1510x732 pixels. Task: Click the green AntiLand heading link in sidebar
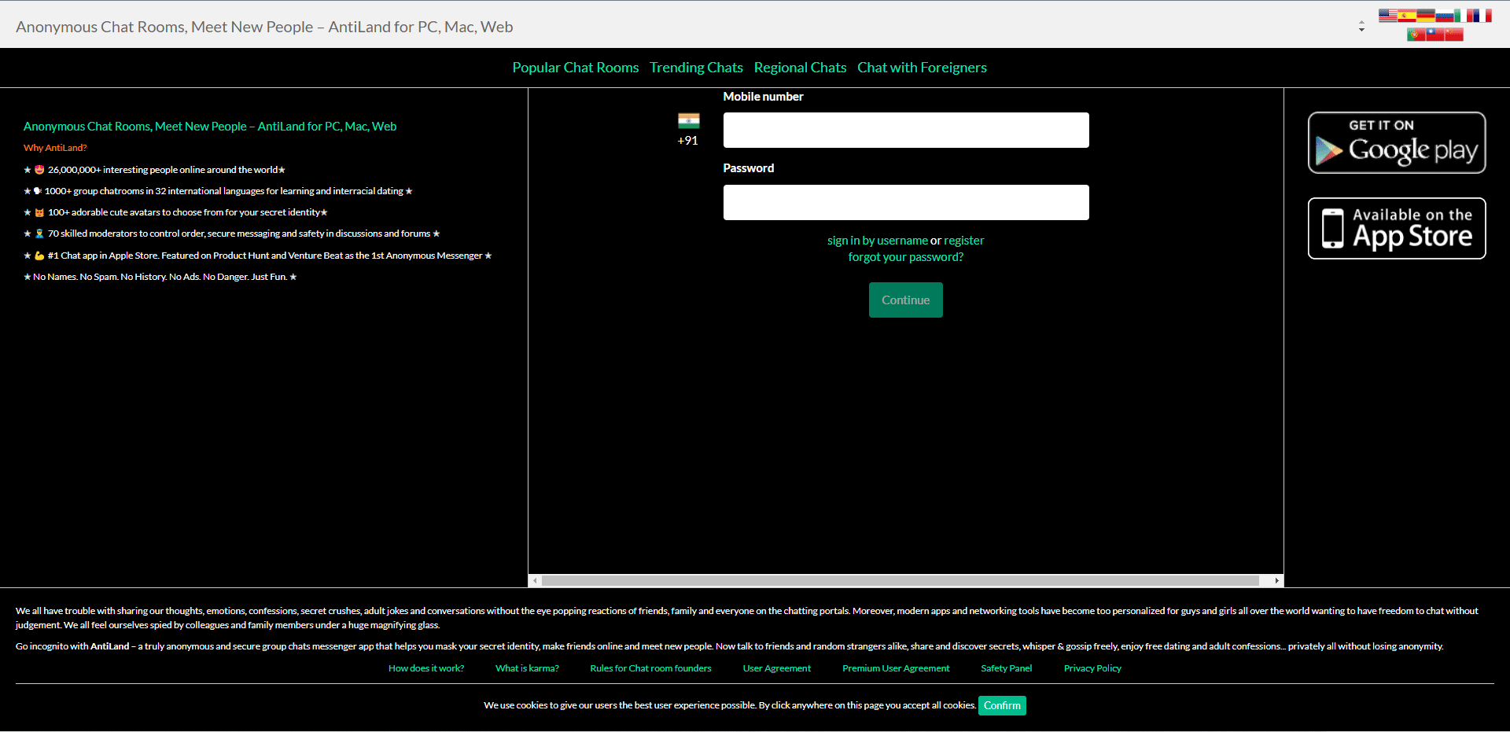[x=210, y=127]
